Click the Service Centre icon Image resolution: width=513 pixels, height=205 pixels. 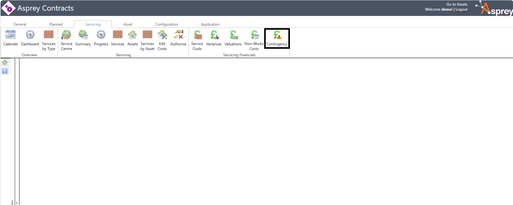66,35
